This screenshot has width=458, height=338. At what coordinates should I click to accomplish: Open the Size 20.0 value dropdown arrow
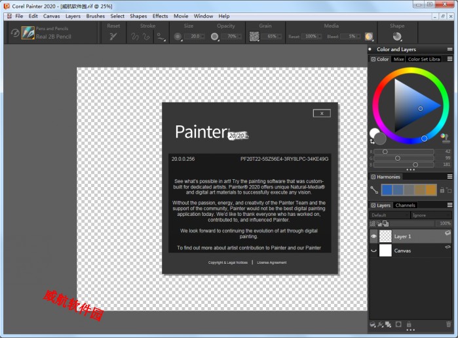point(202,36)
